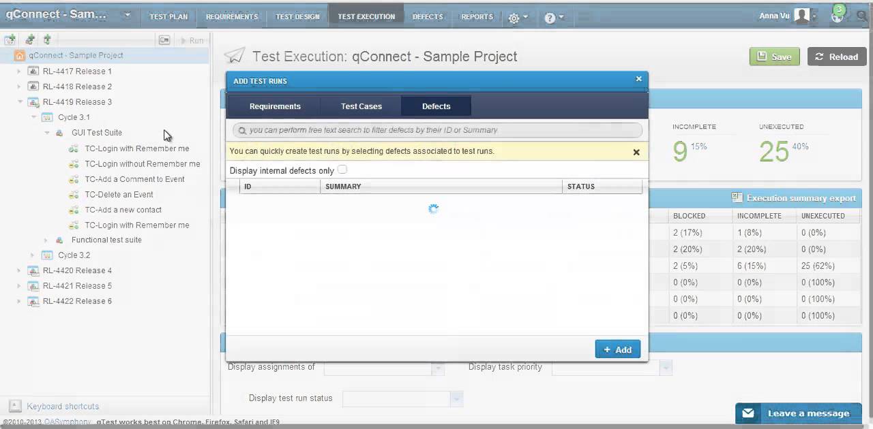Open the settings gear menu in header
Image resolution: width=873 pixels, height=429 pixels.
coord(518,18)
